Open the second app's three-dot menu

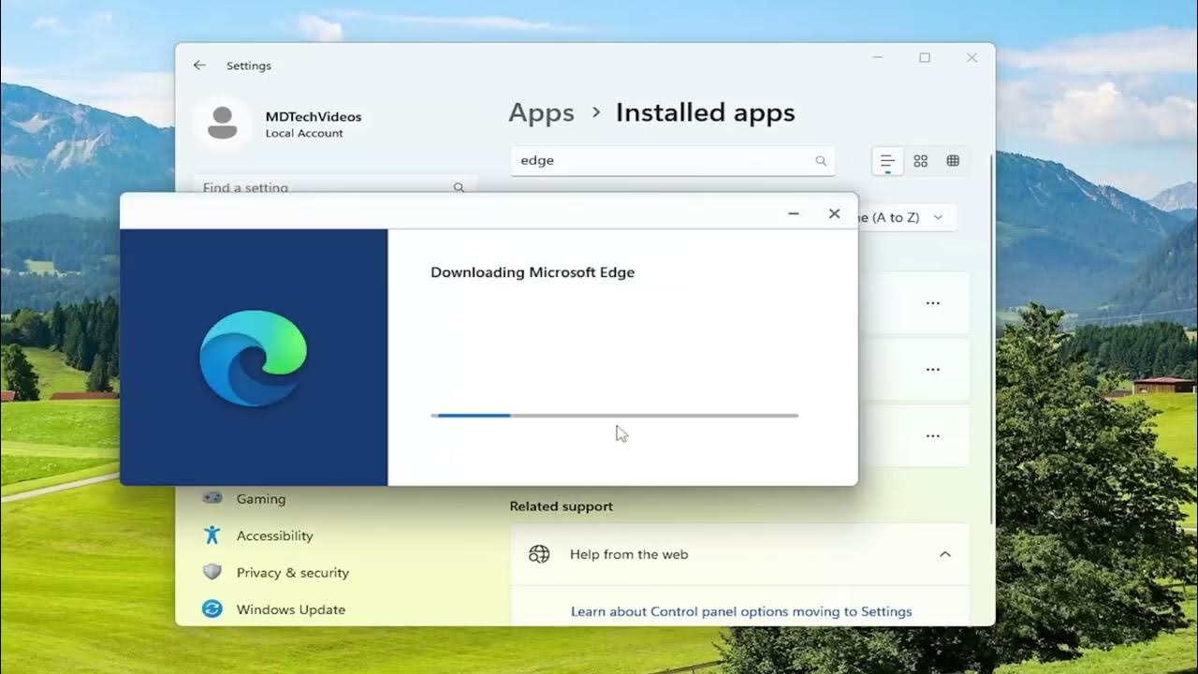[x=933, y=370]
